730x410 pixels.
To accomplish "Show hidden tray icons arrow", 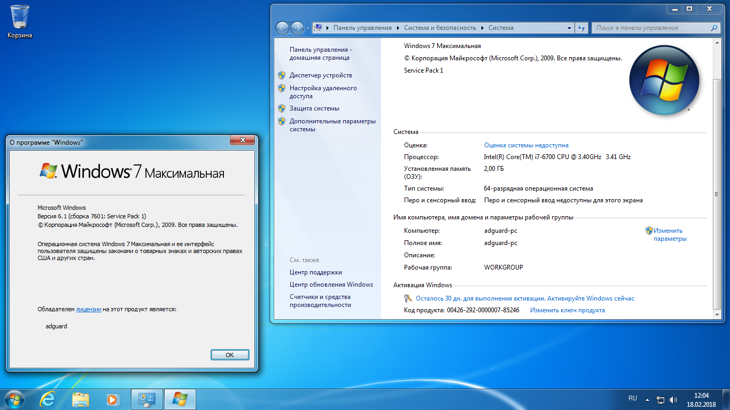I will coord(647,399).
